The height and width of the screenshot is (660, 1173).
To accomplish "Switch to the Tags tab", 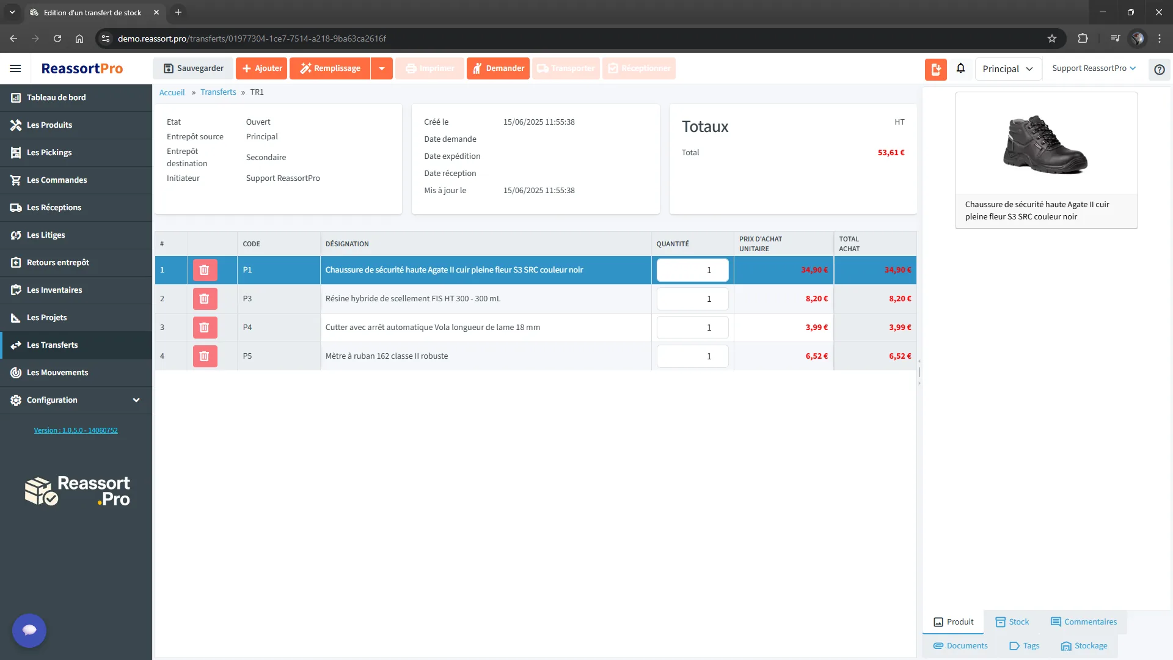I will [1025, 646].
